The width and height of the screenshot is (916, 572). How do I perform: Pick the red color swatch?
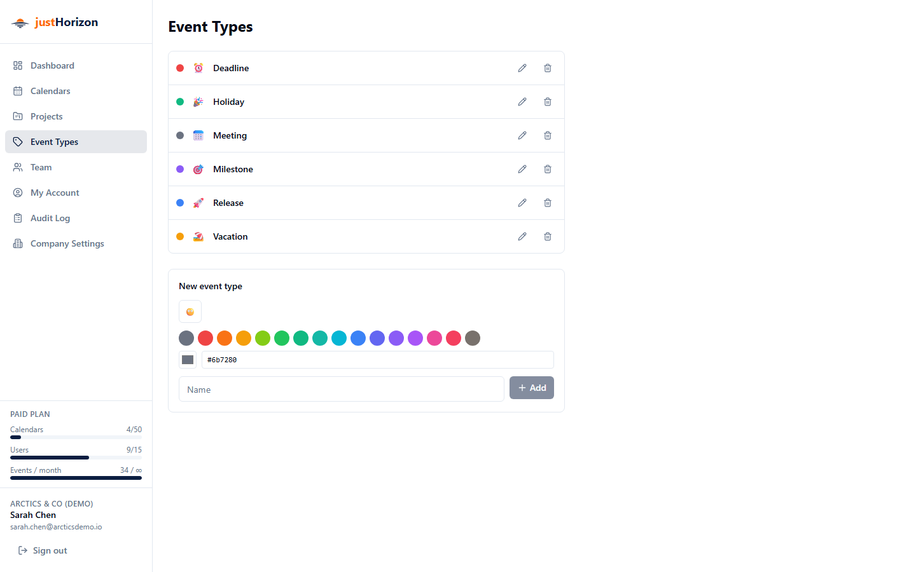click(x=205, y=338)
